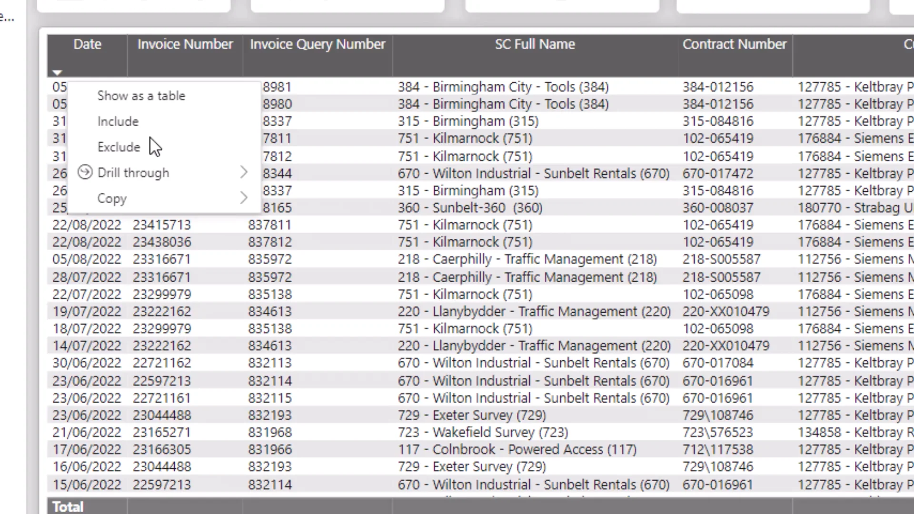This screenshot has height=514, width=914.
Task: Click the '218 - Caerphilly - Traffic Management' cell
Action: 527,259
